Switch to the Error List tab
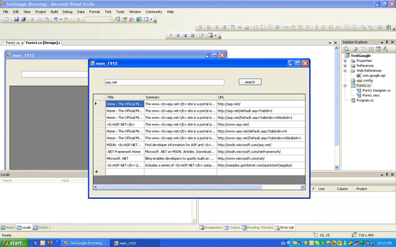Screen dimensions: 396x247 (x=285, y=228)
